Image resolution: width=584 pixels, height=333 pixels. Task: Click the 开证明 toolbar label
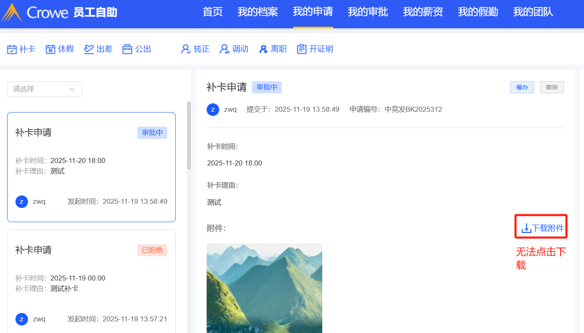[x=321, y=49]
